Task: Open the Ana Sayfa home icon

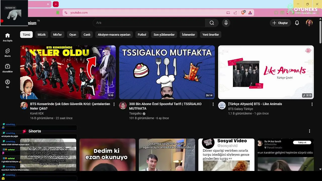Action: 8,37
